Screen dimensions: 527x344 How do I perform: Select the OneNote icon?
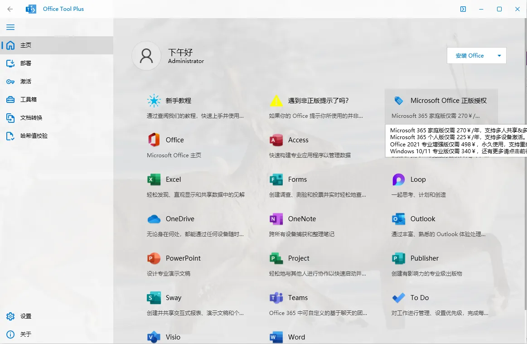[276, 219]
